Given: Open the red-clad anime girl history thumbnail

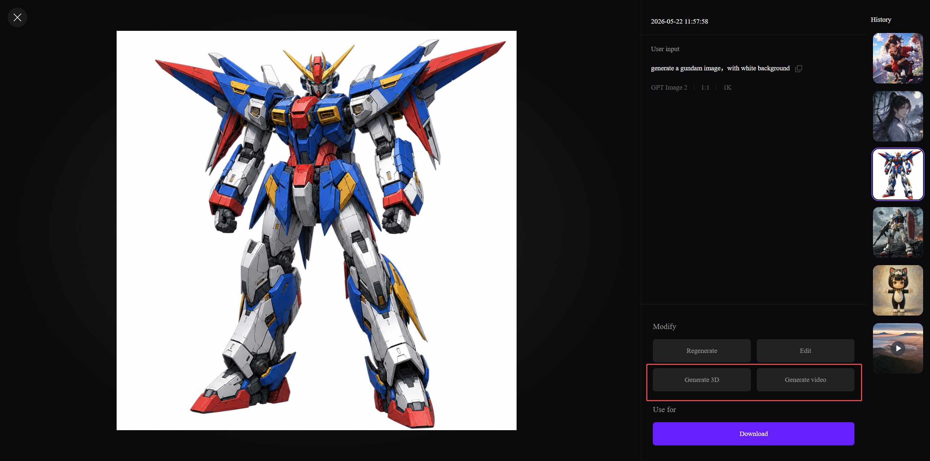Looking at the screenshot, I should click(898, 58).
